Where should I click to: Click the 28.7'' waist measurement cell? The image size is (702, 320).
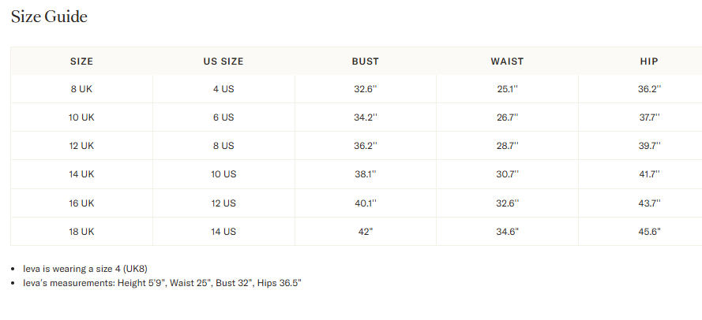[x=507, y=146]
